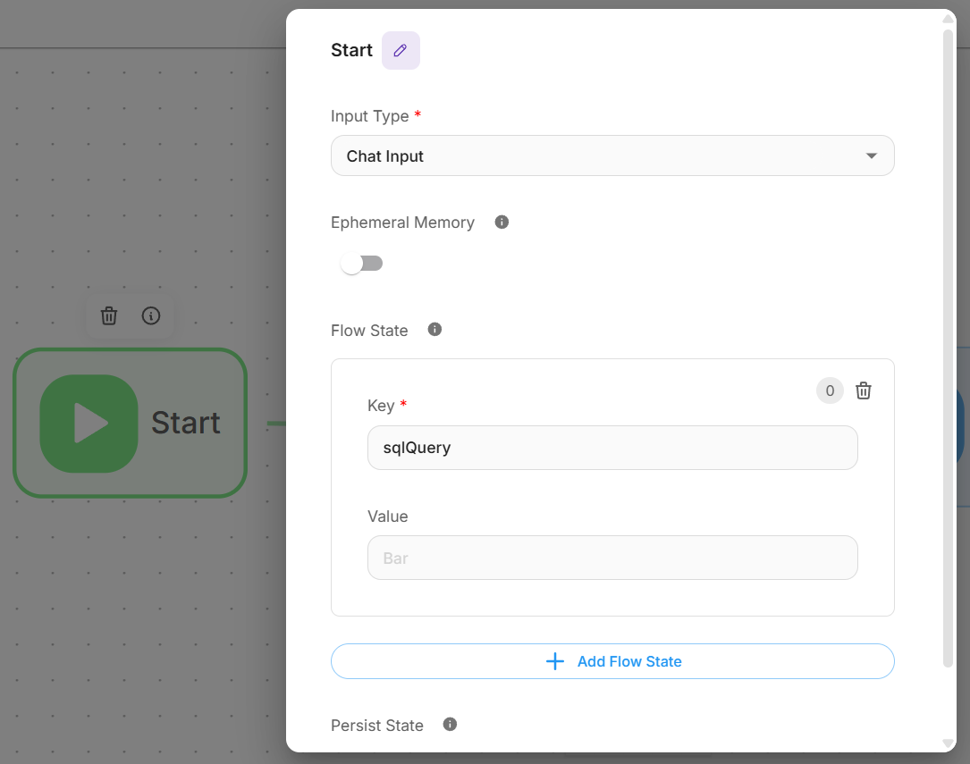The width and height of the screenshot is (970, 764).
Task: Click the Add Flow State button
Action: (612, 661)
